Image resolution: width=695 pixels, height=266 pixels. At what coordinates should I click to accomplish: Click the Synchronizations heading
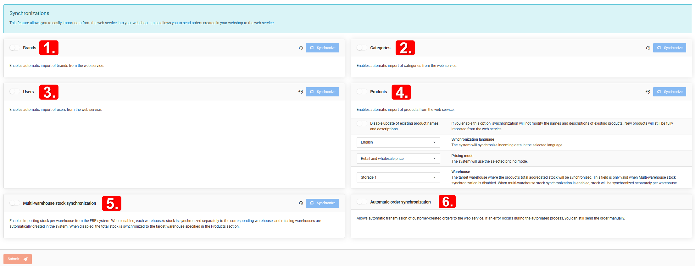pos(29,13)
